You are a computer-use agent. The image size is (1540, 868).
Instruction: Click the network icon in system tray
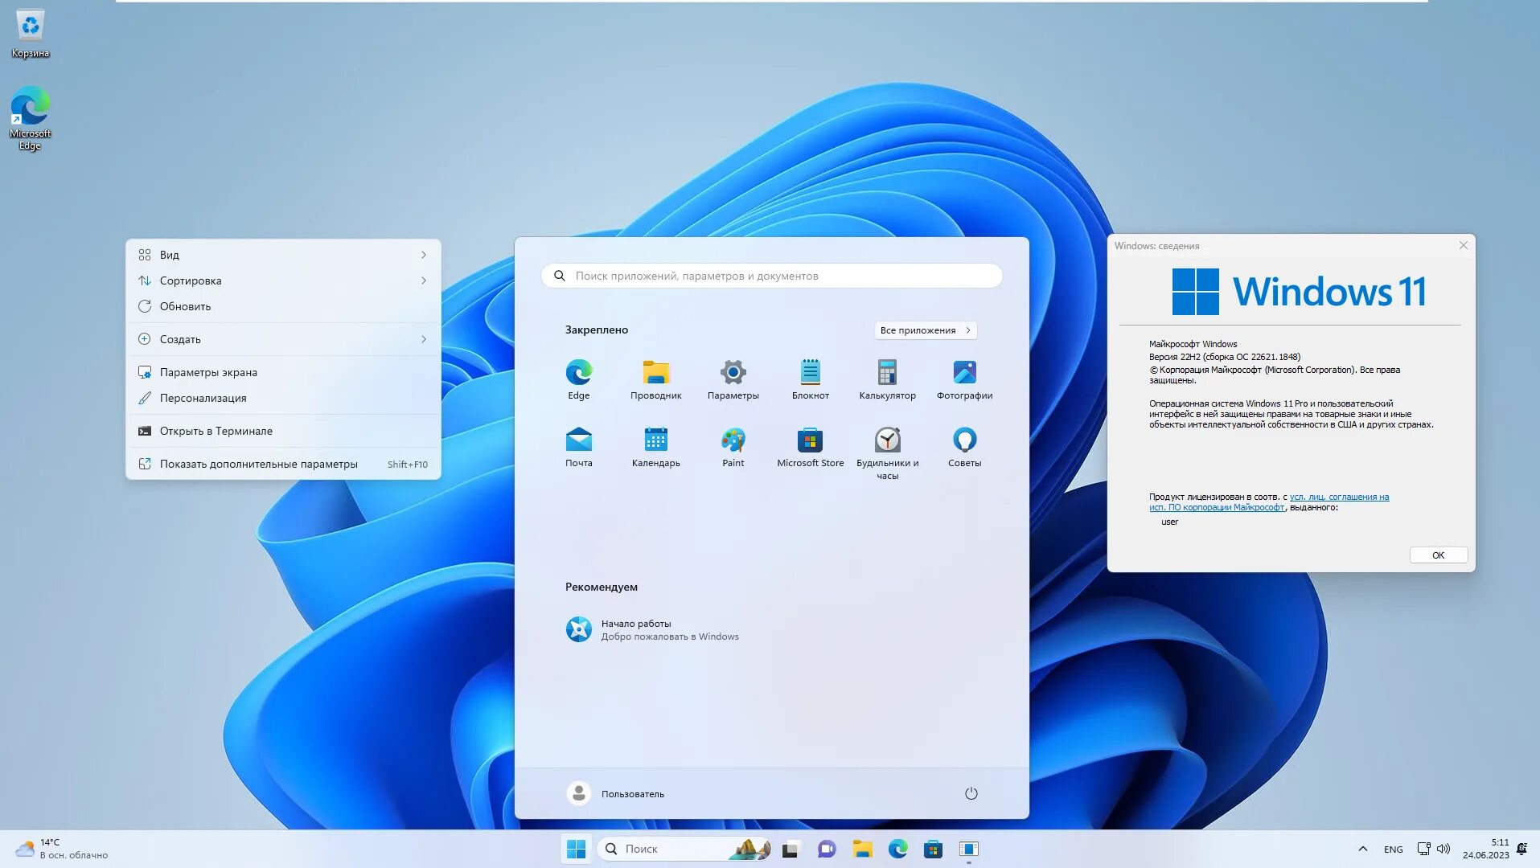click(x=1423, y=849)
